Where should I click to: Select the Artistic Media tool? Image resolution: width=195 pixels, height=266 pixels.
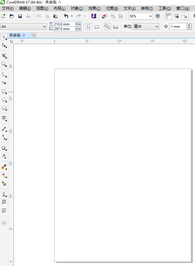4,83
